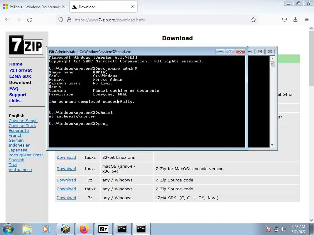Open the 7z Format link
The width and height of the screenshot is (314, 235).
point(21,70)
